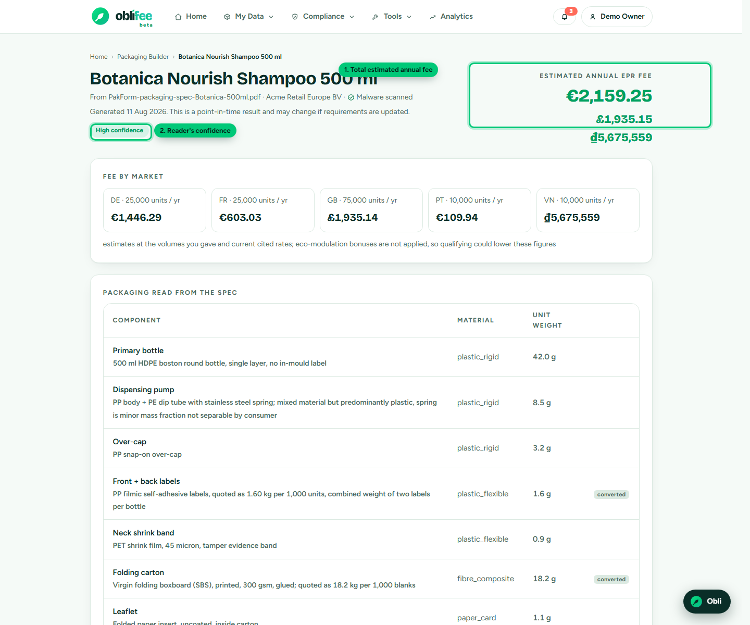Viewport: 750px width, 625px height.
Task: Select the FR 25,000 units market card
Action: coord(263,210)
